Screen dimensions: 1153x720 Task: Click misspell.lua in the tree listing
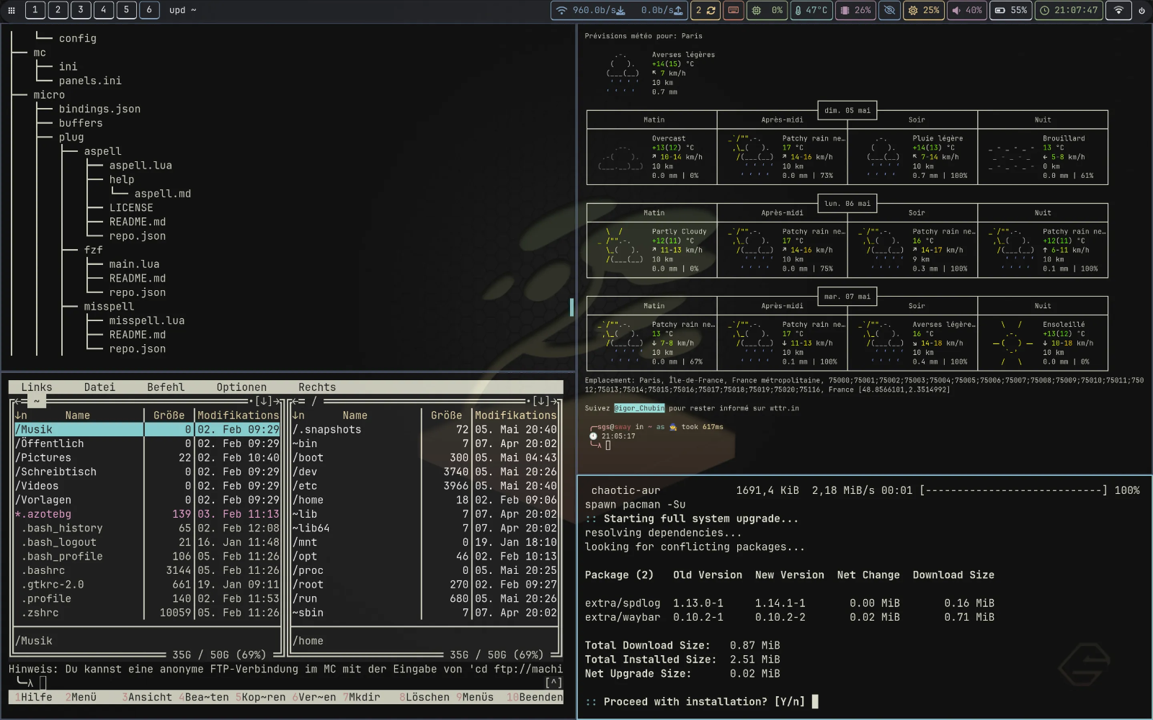point(147,320)
